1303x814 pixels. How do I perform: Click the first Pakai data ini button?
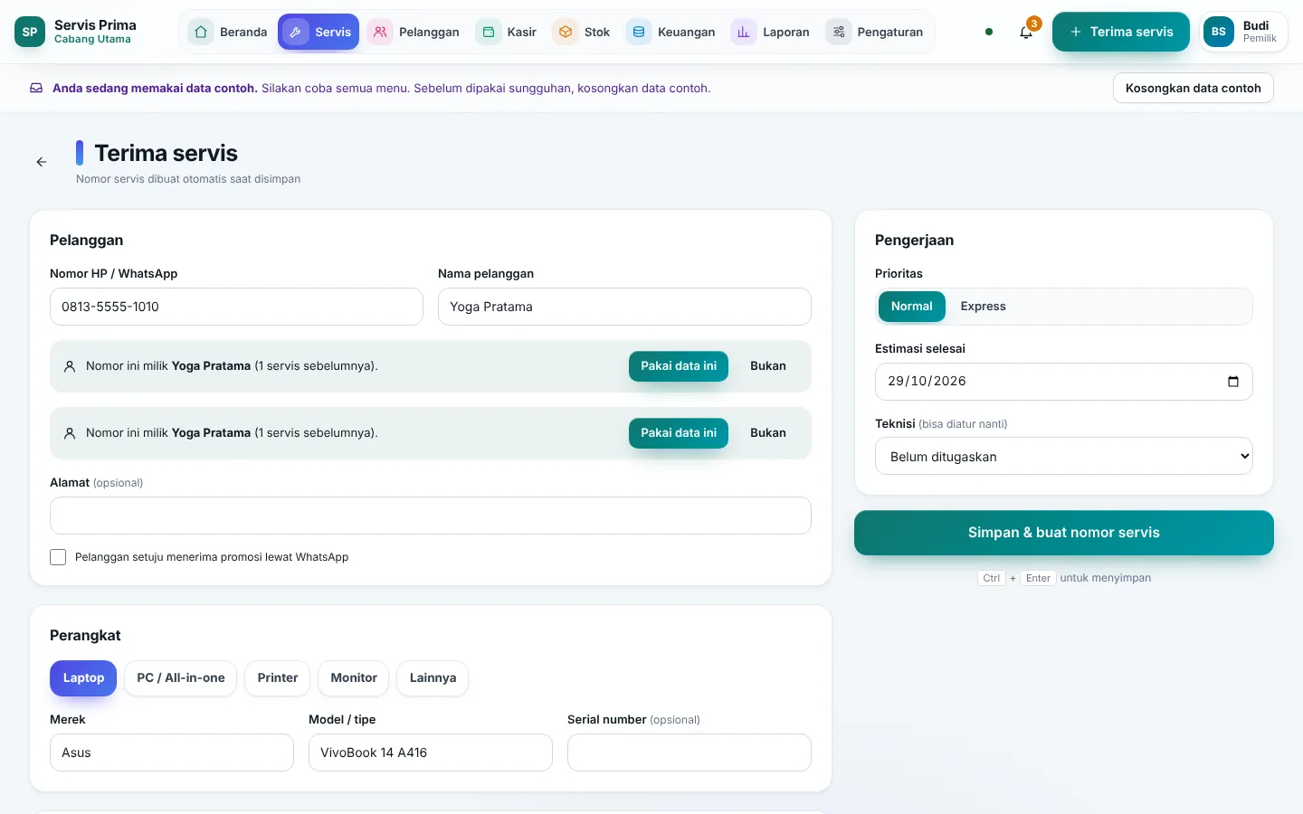coord(679,366)
